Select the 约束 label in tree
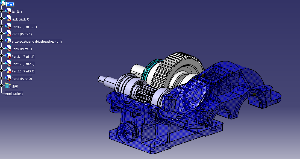Image resolution: width=300 pixels, height=159 pixels. (15, 86)
